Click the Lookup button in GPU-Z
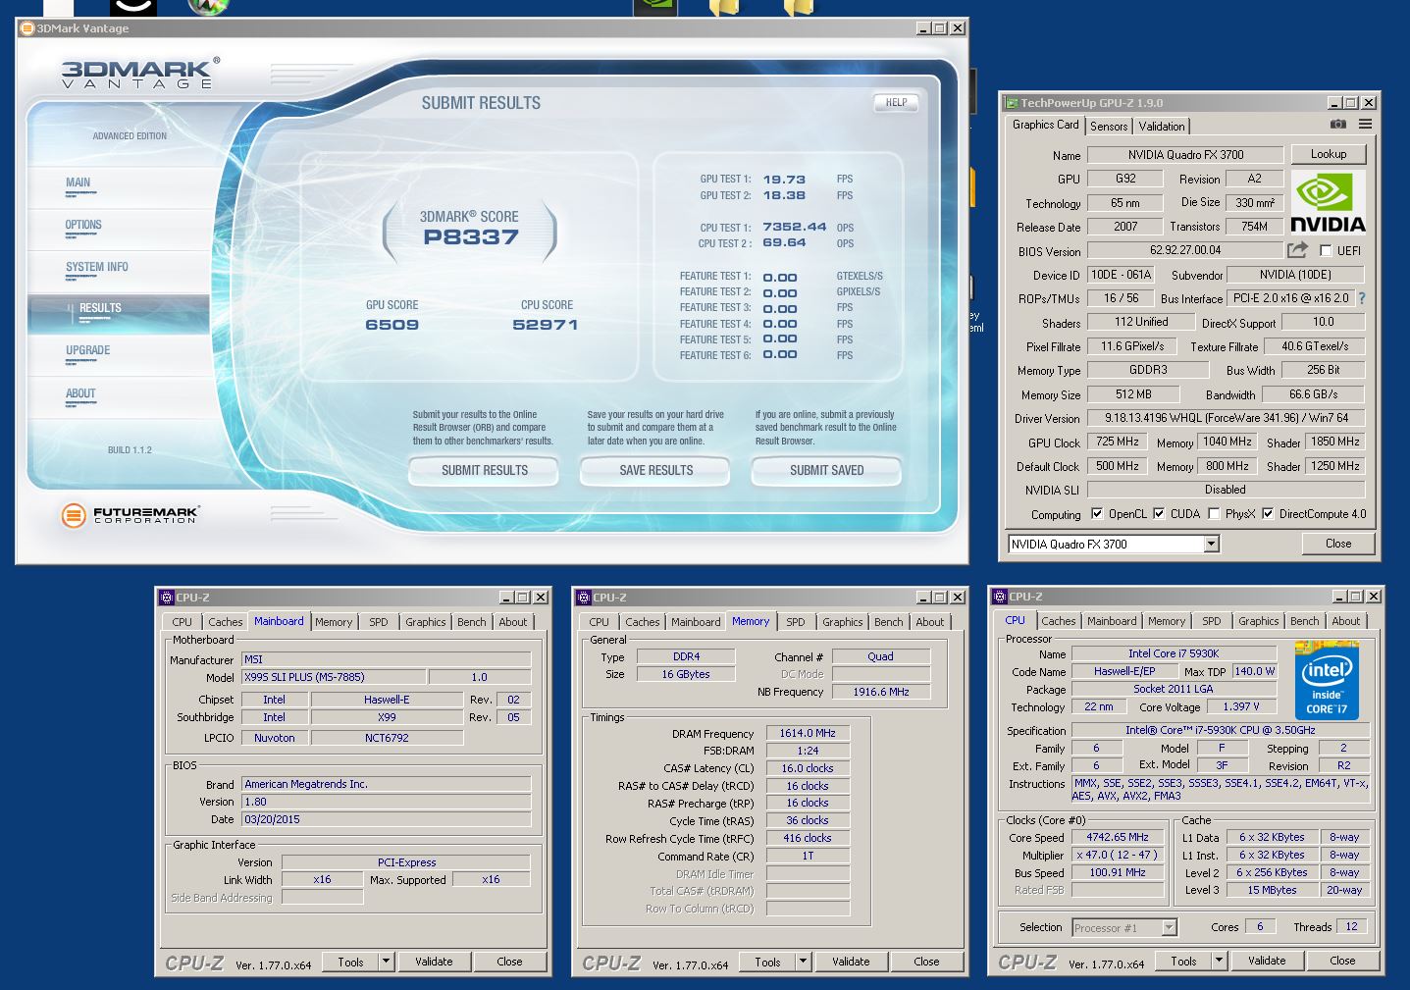This screenshot has height=990, width=1410. coord(1328,154)
